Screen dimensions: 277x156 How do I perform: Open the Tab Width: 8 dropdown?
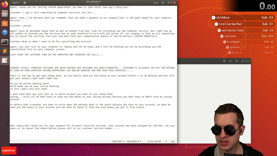pos(134,141)
